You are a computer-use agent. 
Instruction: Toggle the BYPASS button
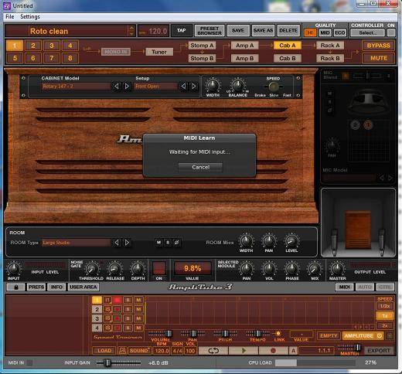point(378,46)
